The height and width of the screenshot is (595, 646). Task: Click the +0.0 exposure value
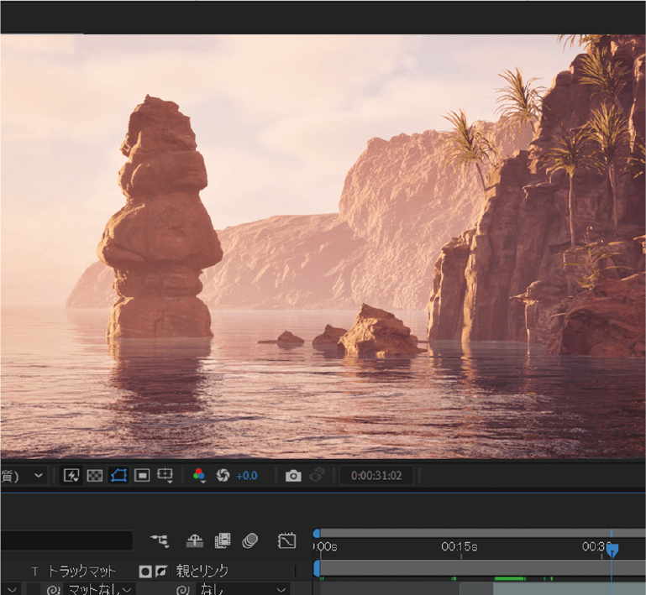[246, 476]
